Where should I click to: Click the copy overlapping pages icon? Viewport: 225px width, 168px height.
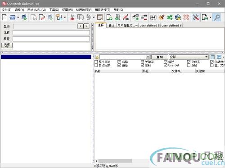(81, 17)
